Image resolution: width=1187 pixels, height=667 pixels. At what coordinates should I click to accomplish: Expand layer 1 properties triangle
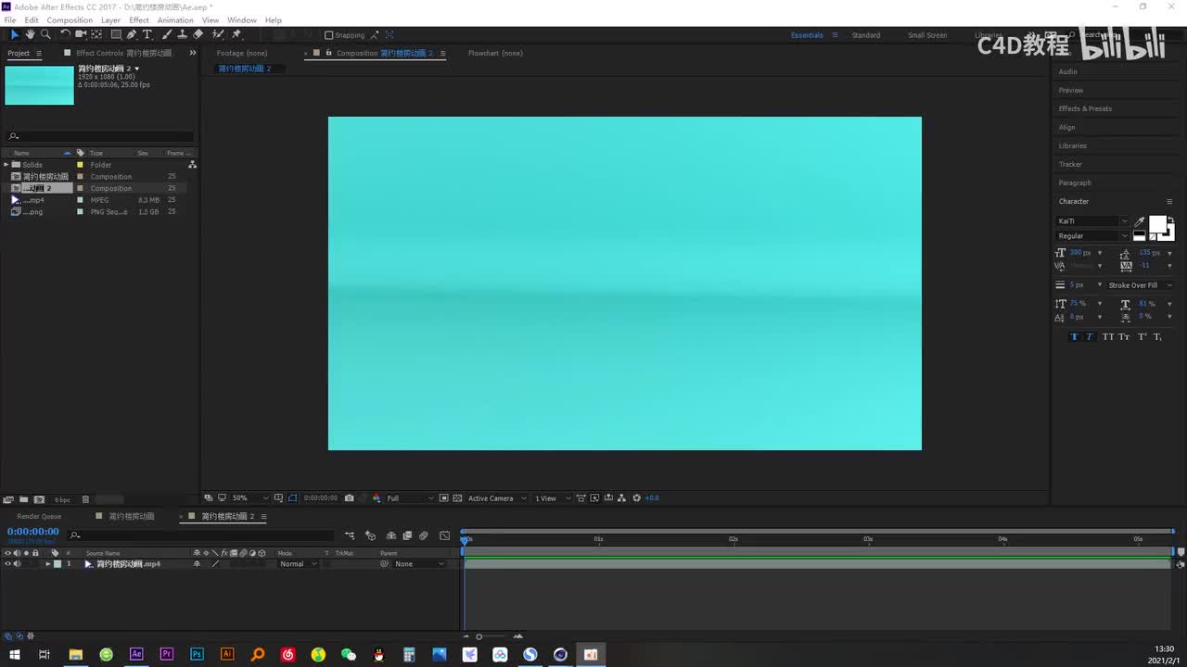(48, 564)
